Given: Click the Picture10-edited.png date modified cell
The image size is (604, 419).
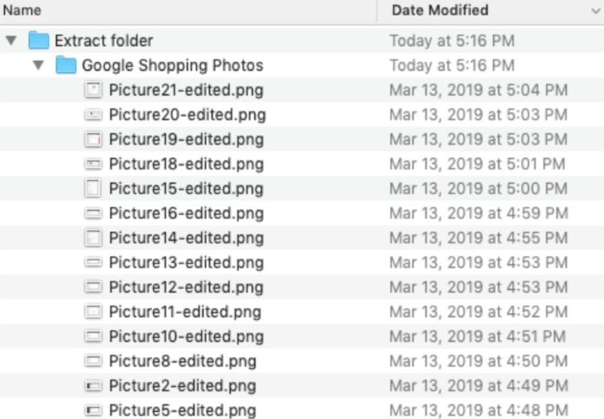Looking at the screenshot, I should (477, 337).
